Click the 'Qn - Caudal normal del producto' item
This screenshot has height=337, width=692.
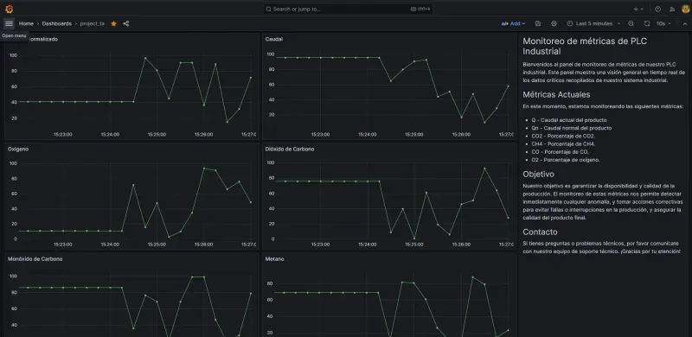[572, 128]
